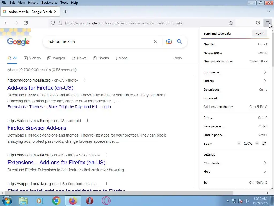The height and width of the screenshot is (206, 274).
Task: Click the horizontal scrollbar thumb
Action: [x=118, y=193]
